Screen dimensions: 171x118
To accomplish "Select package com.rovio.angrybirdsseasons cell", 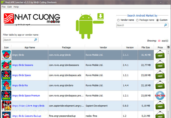I will click(x=66, y=65).
